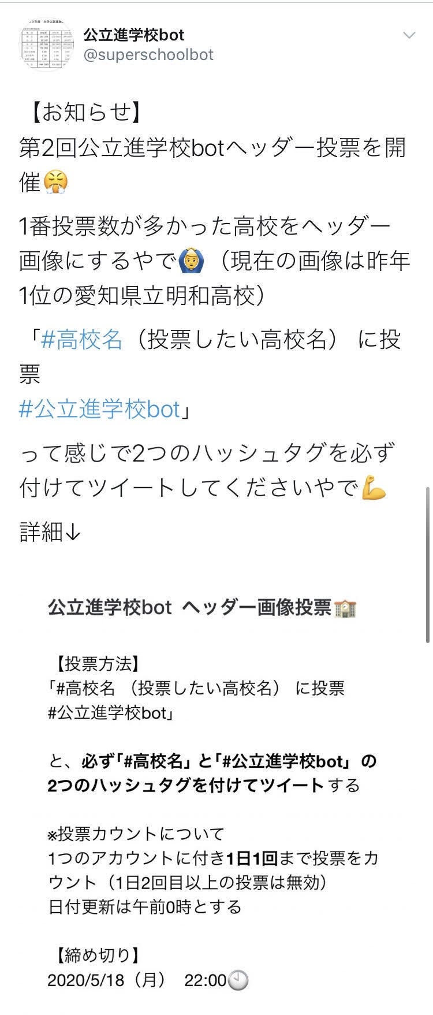The height and width of the screenshot is (1015, 433).
Task: Open the #公立進学校bot hashtag link
Action: click(100, 409)
